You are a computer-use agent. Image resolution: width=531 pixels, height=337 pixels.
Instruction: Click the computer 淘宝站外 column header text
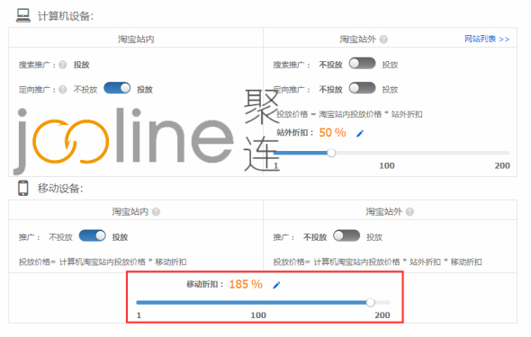coord(357,40)
